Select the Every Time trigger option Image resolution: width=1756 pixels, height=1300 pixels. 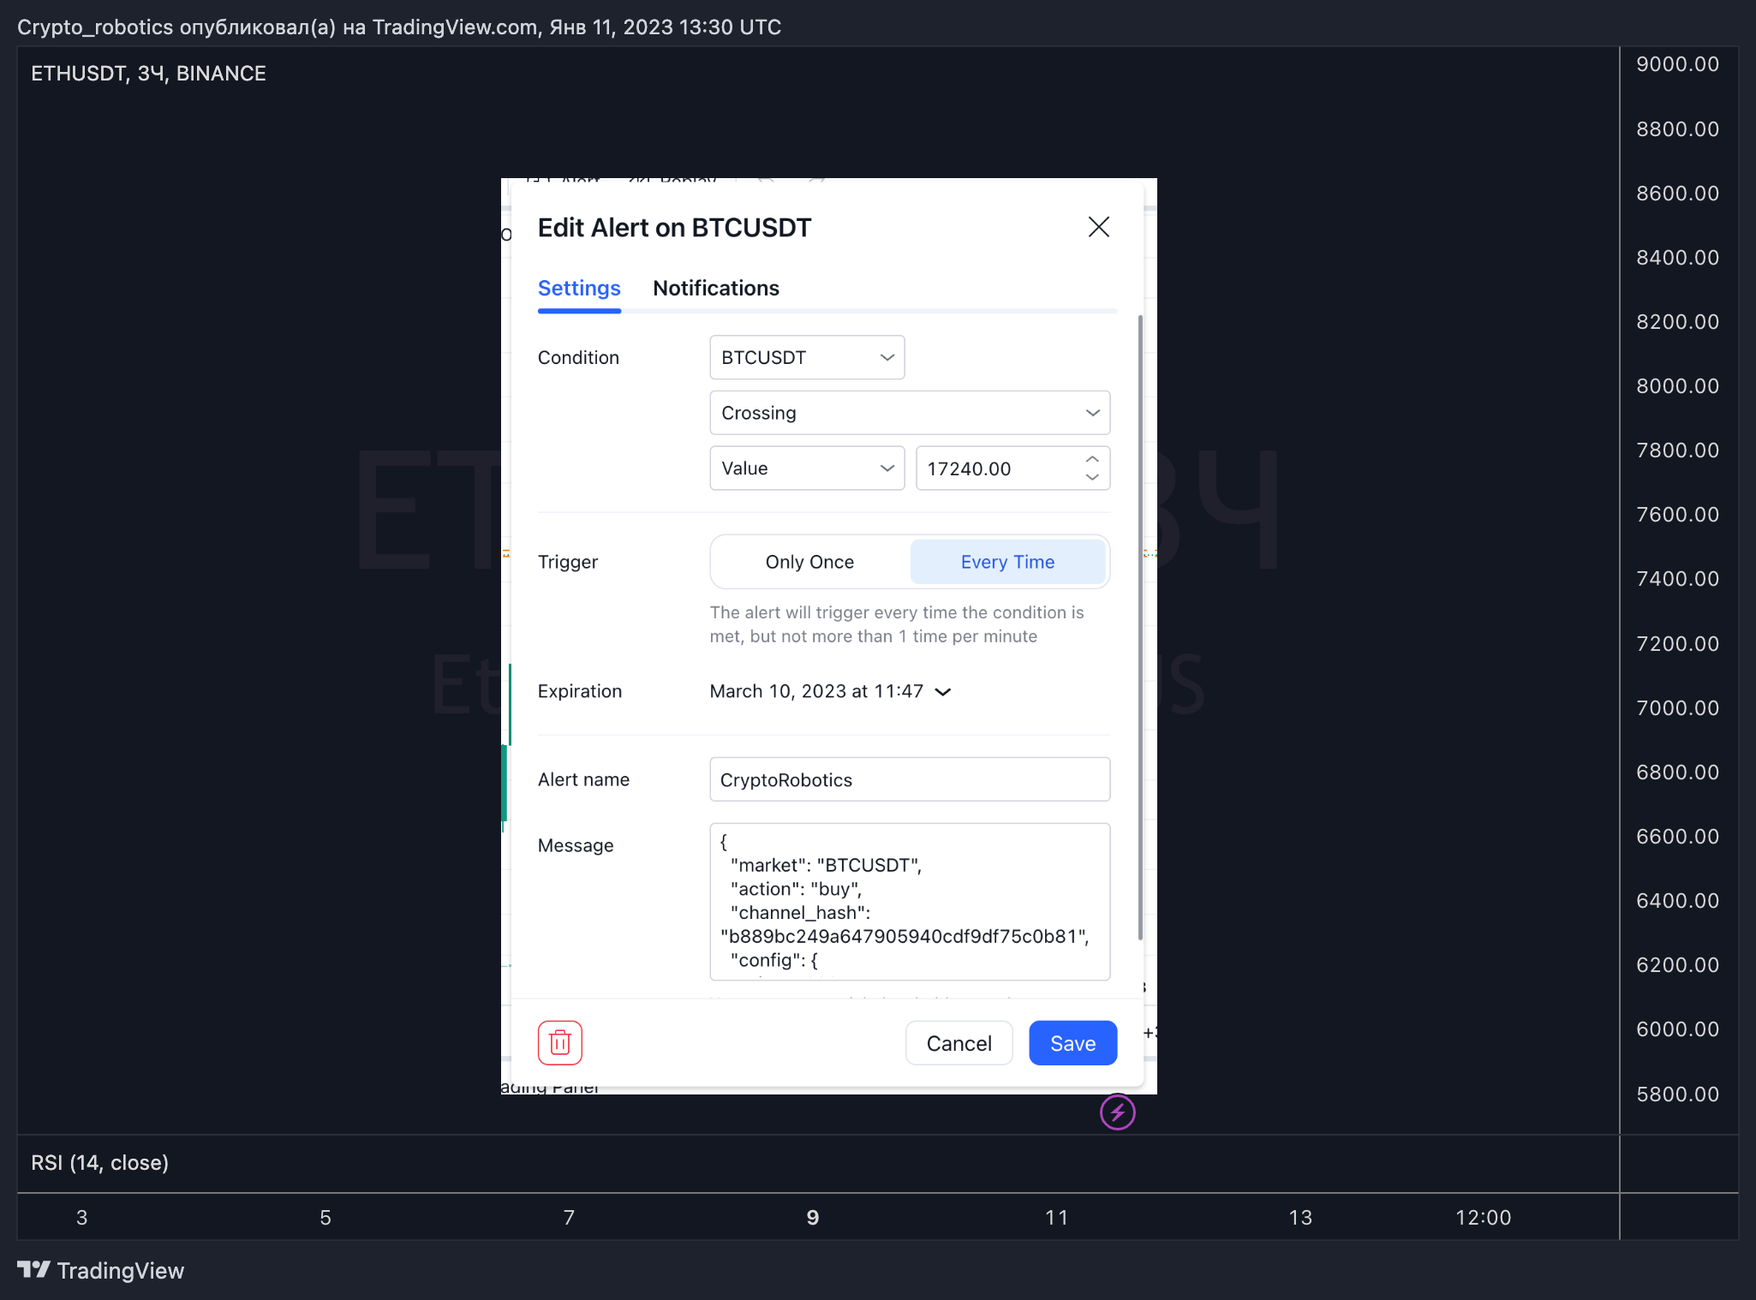coord(1007,562)
